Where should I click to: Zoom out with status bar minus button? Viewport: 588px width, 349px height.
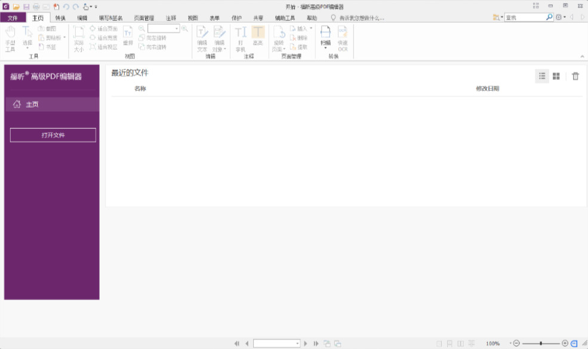[516, 344]
